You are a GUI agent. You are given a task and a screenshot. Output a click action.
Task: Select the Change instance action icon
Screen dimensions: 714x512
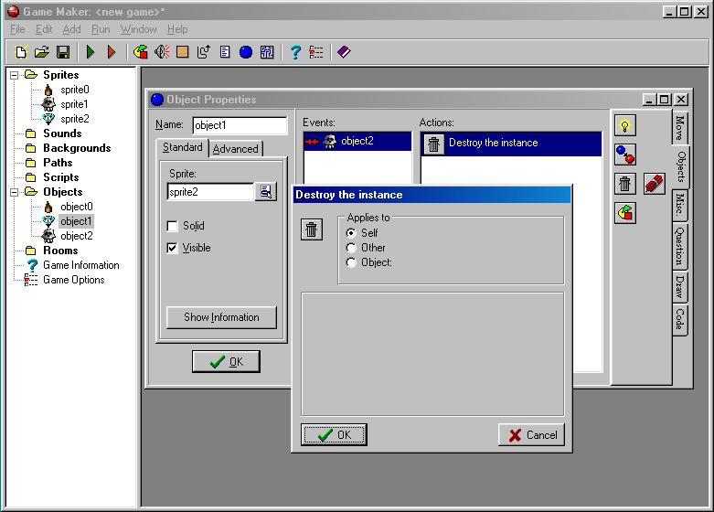point(625,155)
